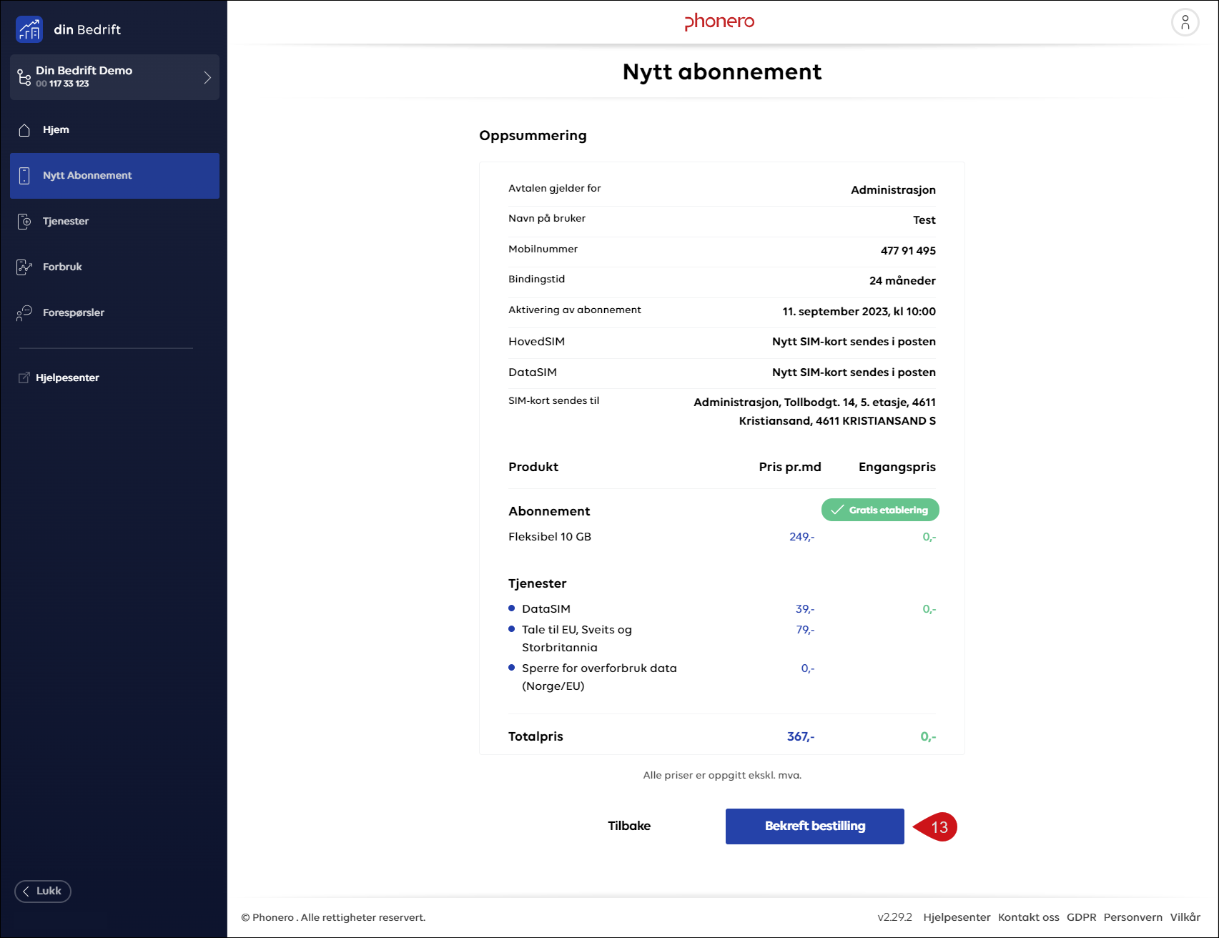Click the price 79,- for Tale til EU
Screen dimensions: 1219x938
coord(805,630)
